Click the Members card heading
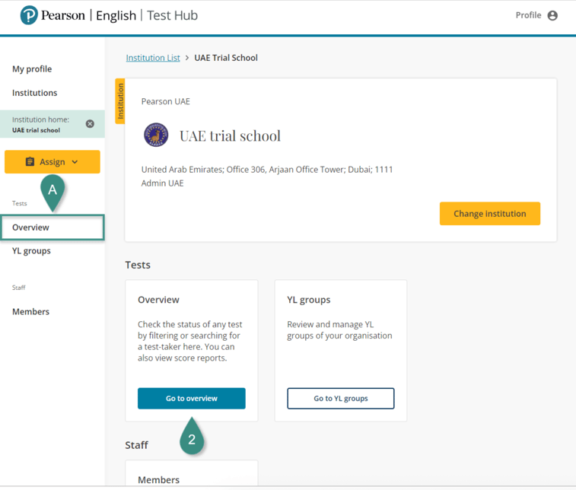Image resolution: width=576 pixels, height=490 pixels. [x=158, y=480]
